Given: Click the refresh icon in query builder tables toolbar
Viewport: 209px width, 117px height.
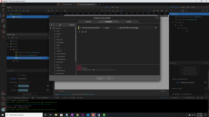Looking at the screenshot, I should pos(60,25).
